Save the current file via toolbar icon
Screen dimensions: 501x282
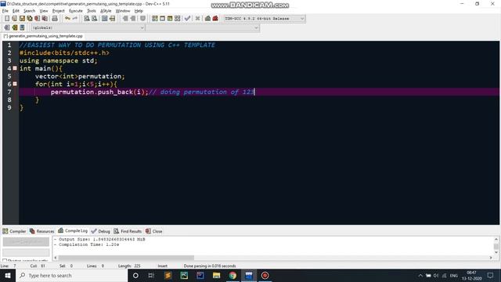point(22,19)
